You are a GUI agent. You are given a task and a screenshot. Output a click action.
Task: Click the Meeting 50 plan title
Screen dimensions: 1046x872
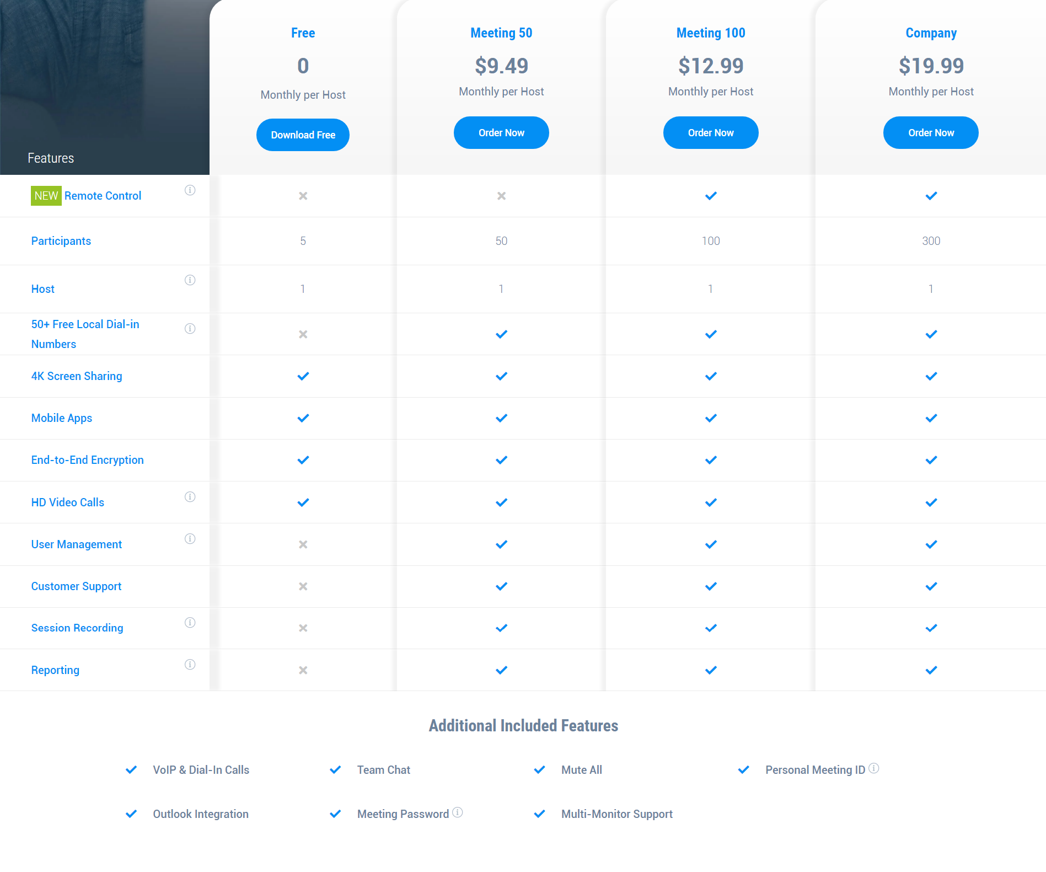[501, 33]
